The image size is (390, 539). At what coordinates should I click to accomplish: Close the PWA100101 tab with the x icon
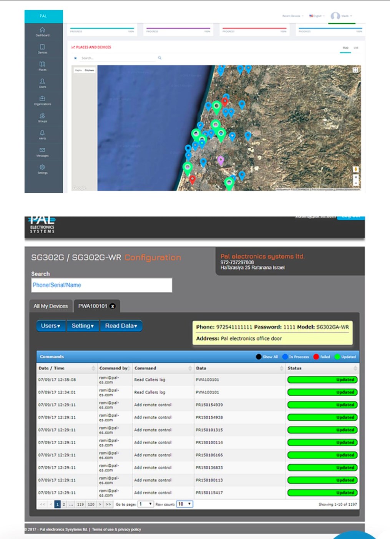pyautogui.click(x=113, y=306)
